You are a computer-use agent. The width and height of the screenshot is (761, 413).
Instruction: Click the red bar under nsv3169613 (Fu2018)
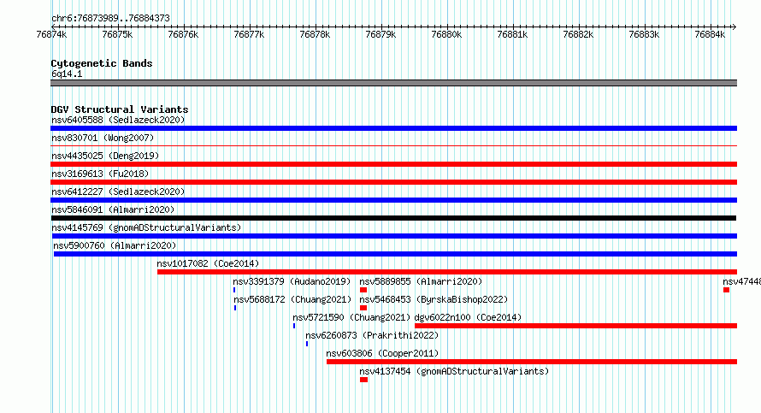[x=393, y=182]
